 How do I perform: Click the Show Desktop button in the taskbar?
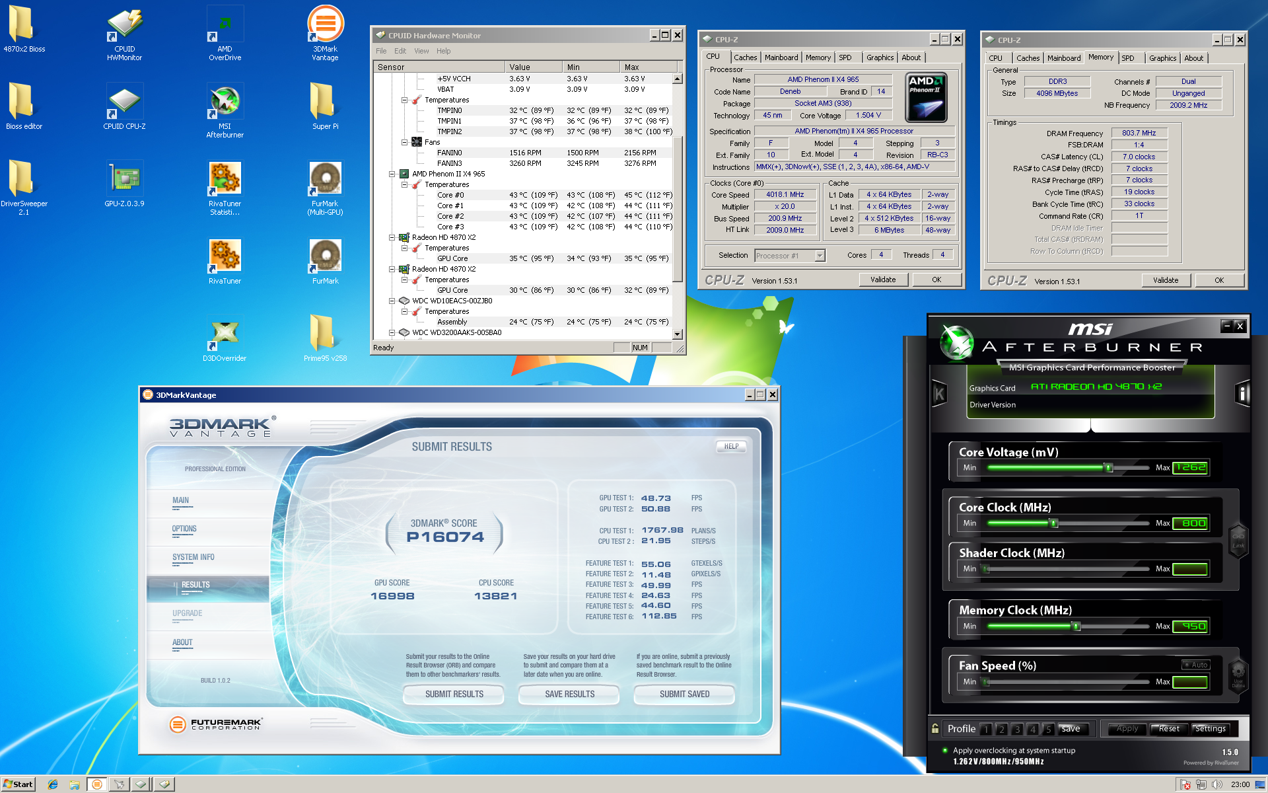(x=1261, y=784)
